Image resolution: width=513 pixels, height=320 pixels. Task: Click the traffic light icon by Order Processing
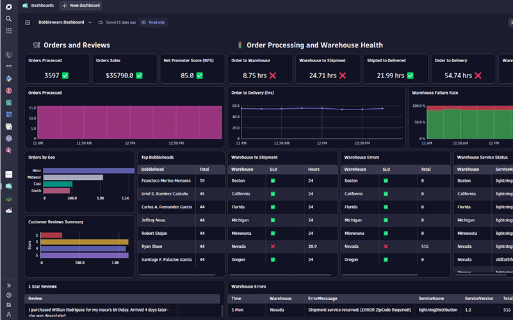tap(240, 45)
